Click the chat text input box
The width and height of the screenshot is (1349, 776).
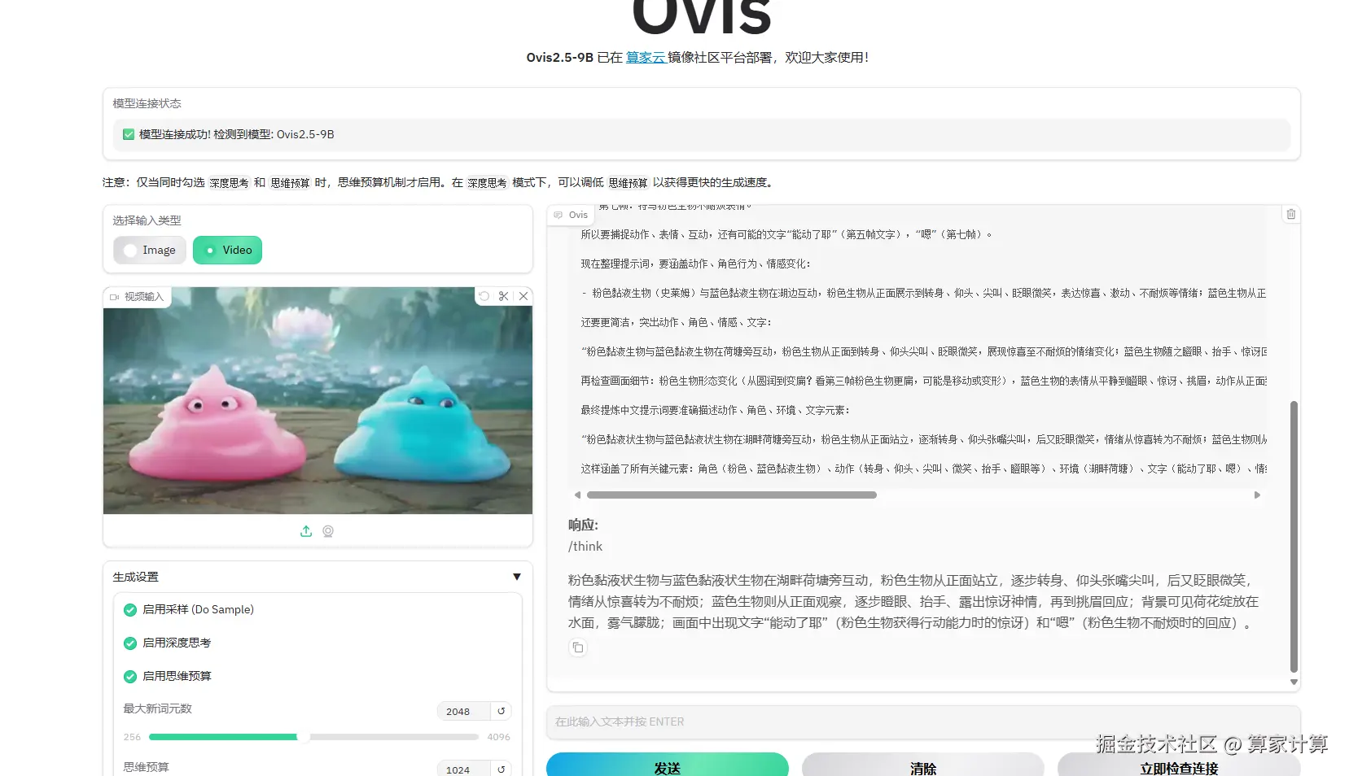point(923,722)
